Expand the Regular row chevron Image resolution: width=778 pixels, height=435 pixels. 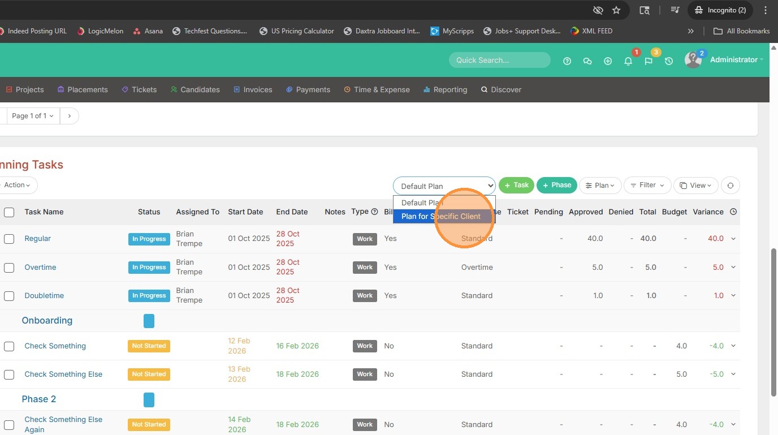(x=733, y=239)
